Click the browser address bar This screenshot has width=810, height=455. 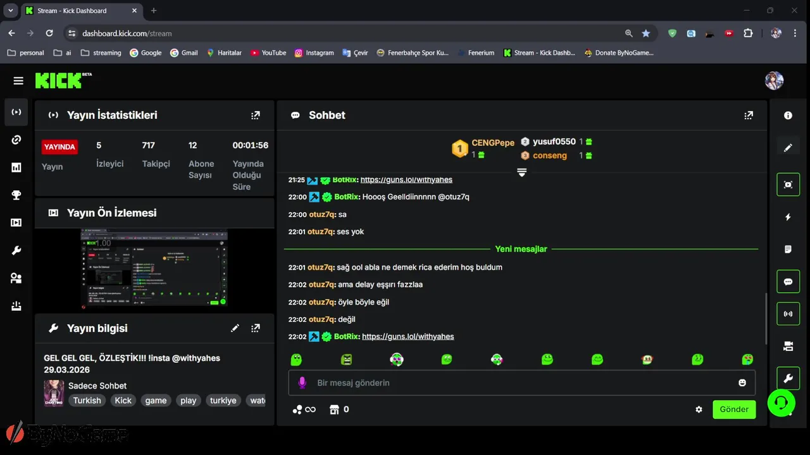tap(349, 33)
